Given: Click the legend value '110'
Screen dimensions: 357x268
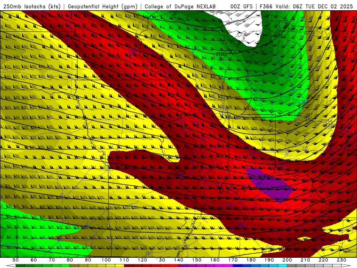Looking at the screenshot, I should pos(125,260).
